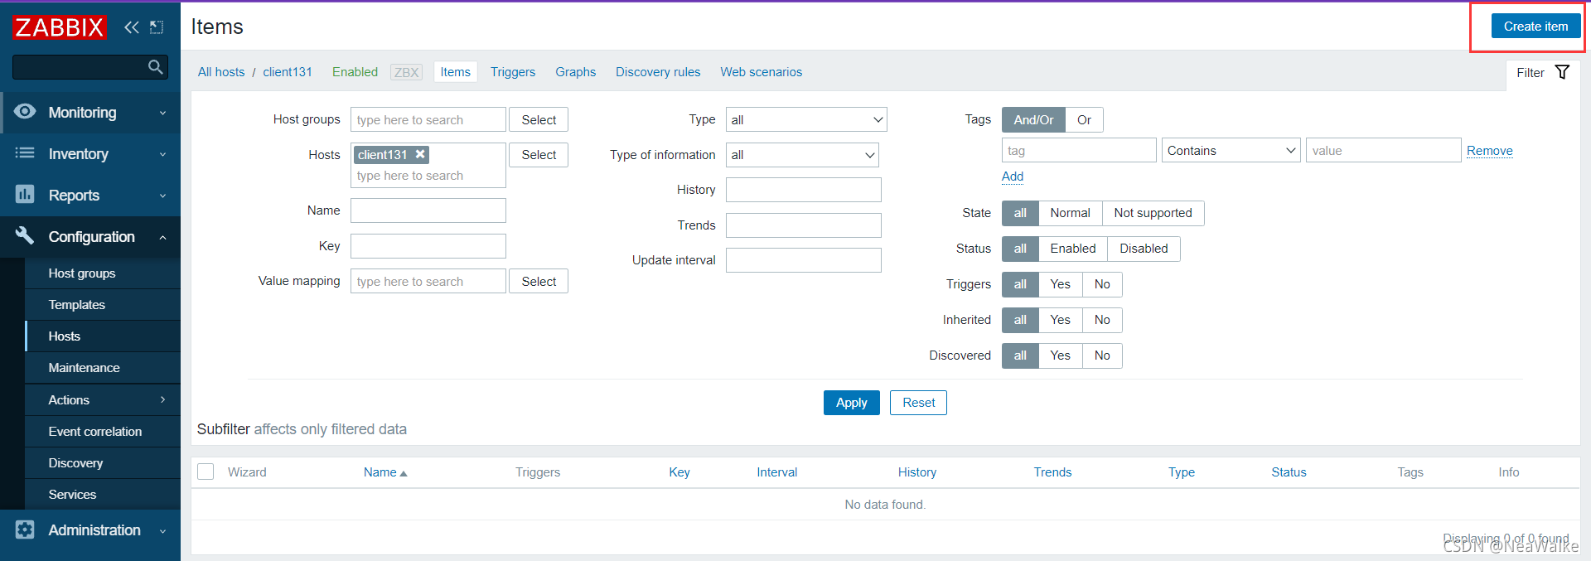
Task: Click the Reports chart icon
Action: tap(25, 194)
